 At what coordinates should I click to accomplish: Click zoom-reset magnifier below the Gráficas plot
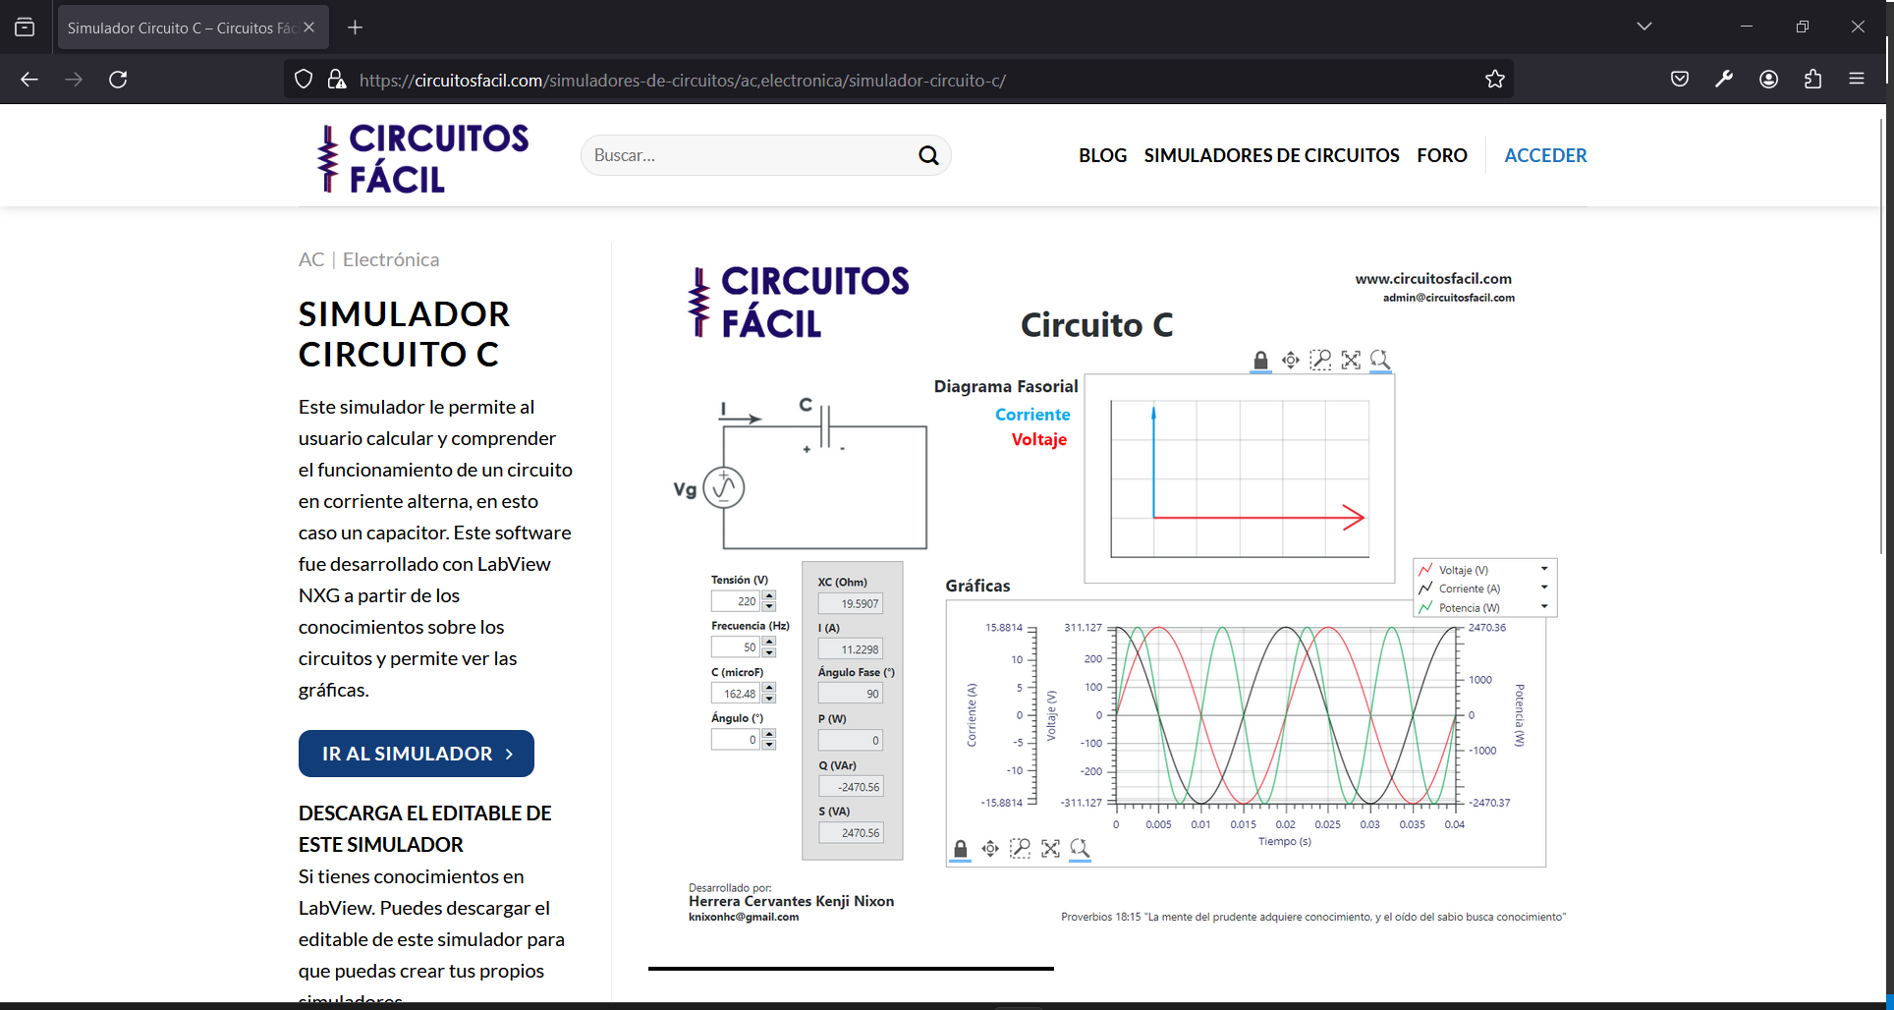click(1080, 849)
